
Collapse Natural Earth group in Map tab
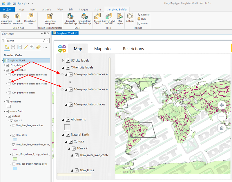pyautogui.click(x=63, y=135)
